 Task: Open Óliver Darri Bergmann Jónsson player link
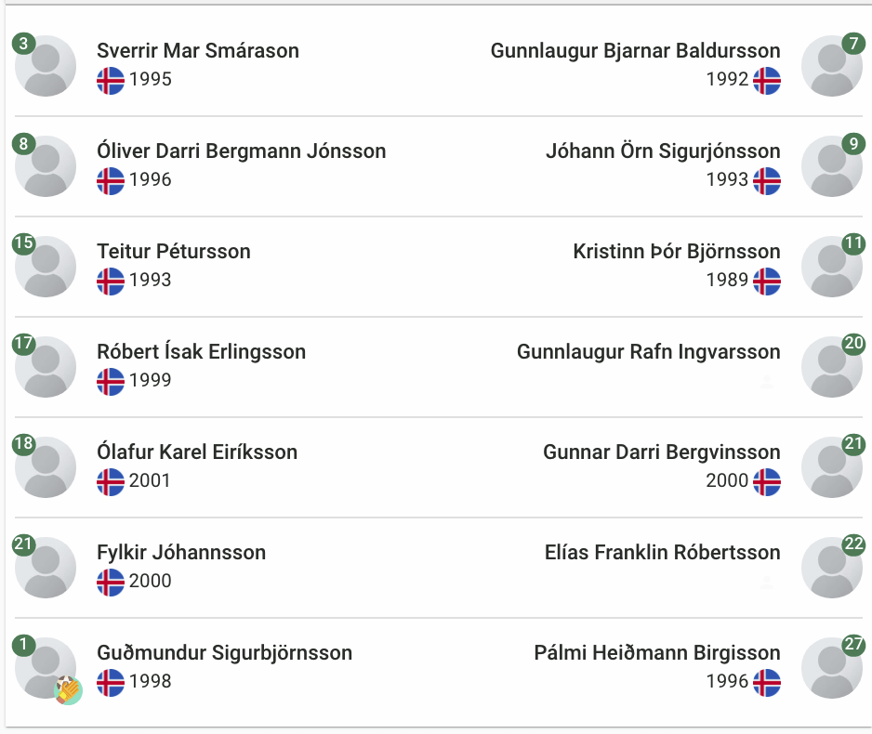(x=242, y=151)
